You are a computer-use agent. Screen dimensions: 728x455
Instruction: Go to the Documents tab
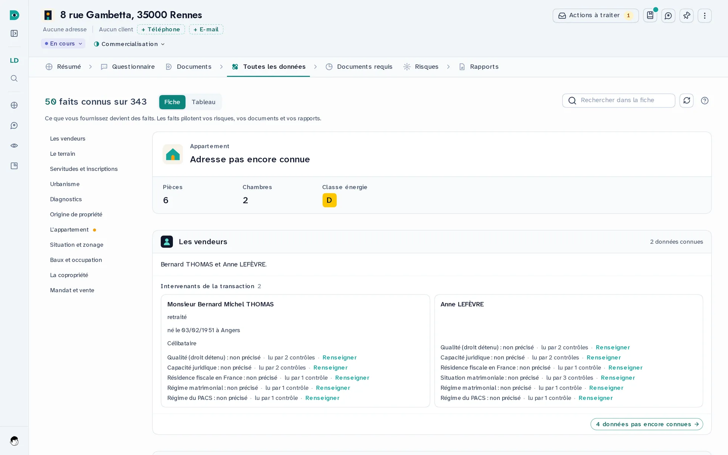[x=189, y=67]
